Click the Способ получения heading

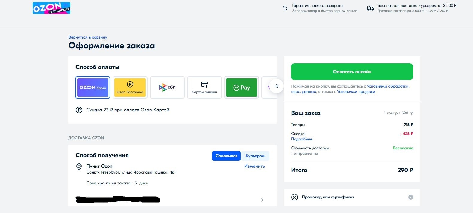(x=102, y=155)
